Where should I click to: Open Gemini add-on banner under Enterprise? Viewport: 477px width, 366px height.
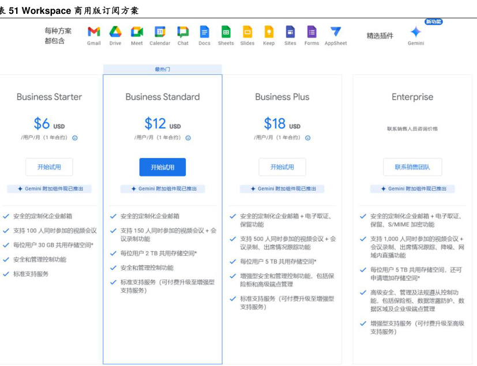point(412,189)
